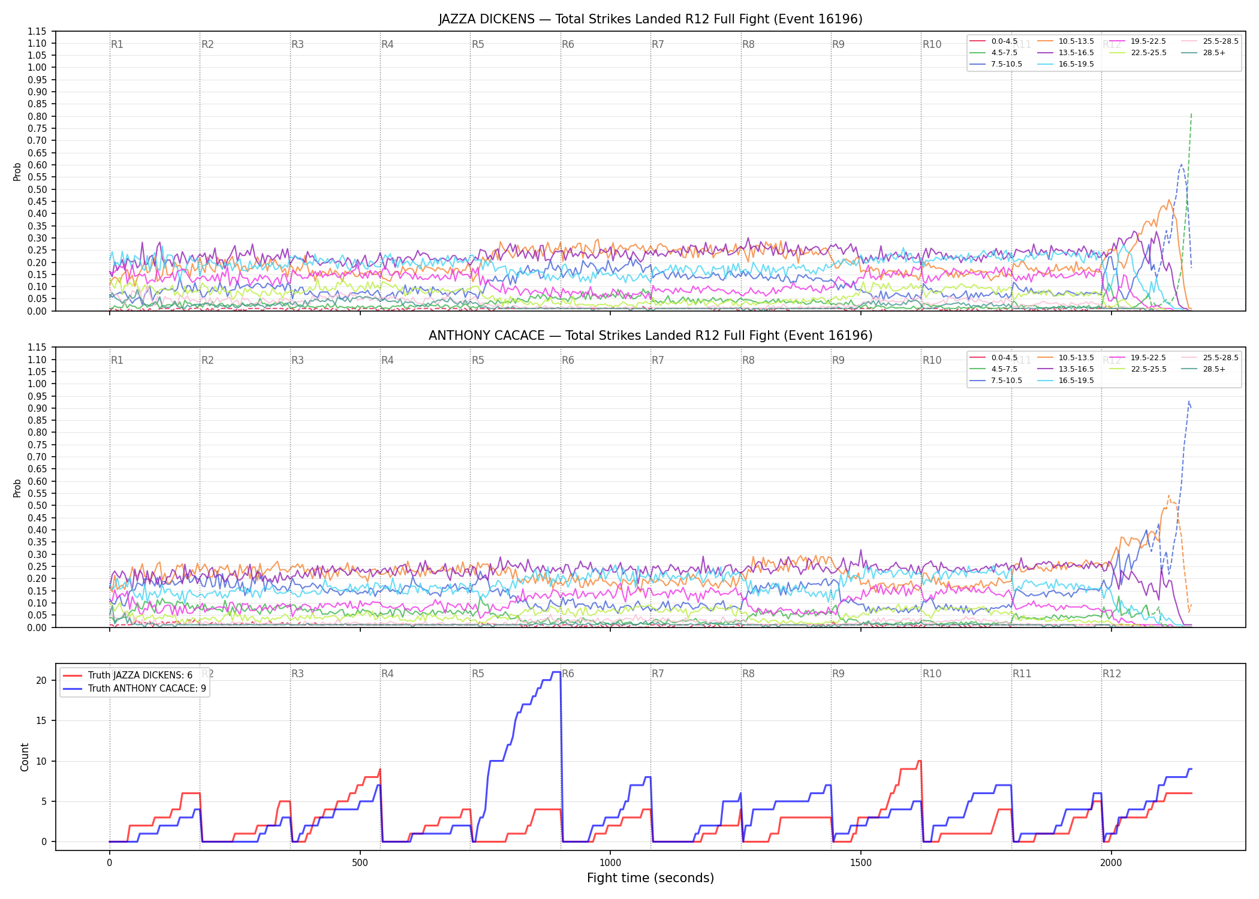Select the R11 round marker in Count chart

tap(1022, 674)
